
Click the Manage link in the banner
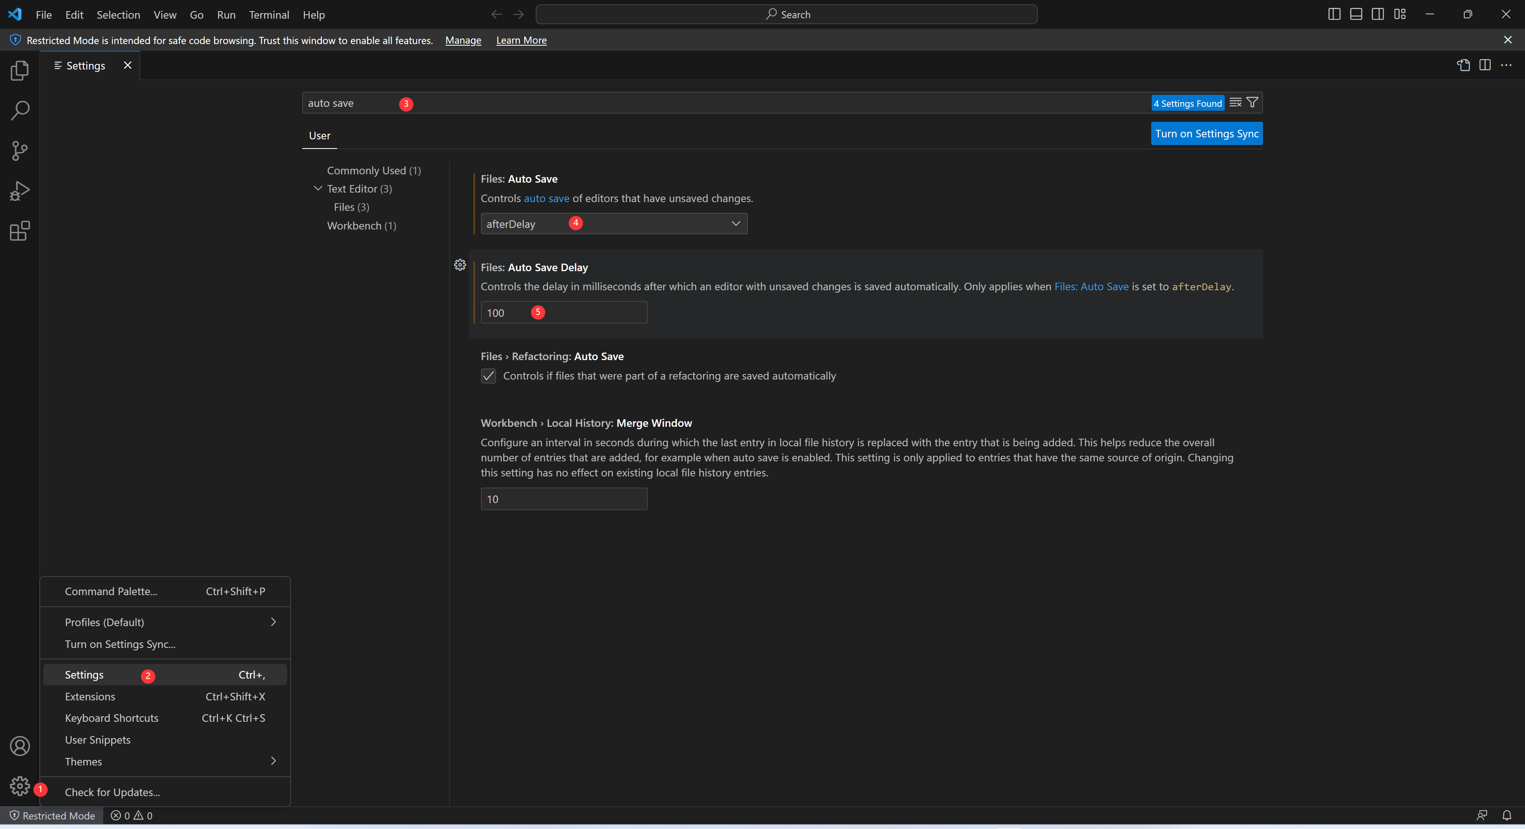tap(463, 40)
